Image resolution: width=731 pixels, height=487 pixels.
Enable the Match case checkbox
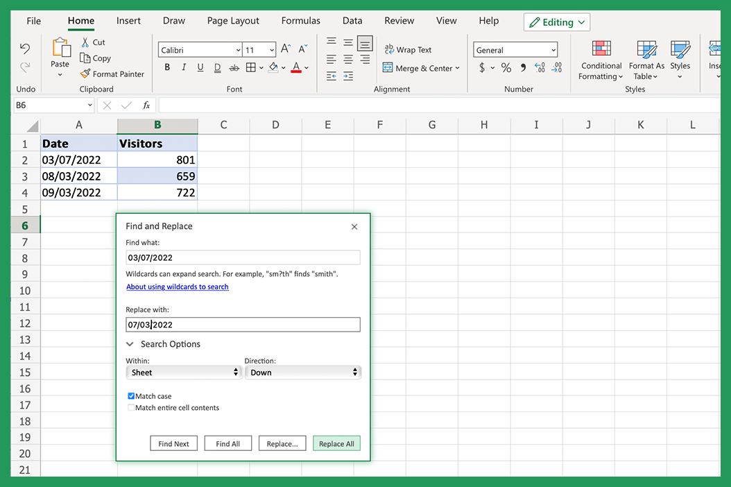point(131,395)
